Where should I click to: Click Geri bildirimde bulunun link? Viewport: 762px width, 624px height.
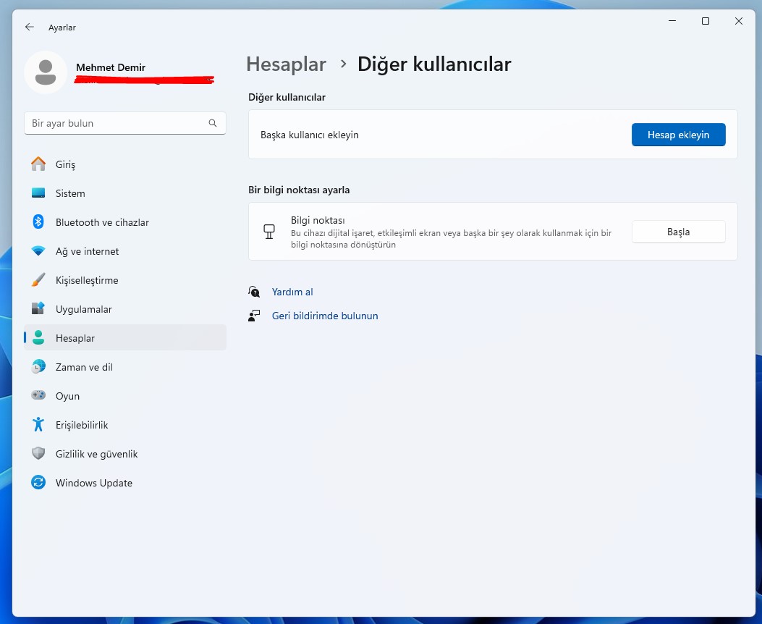click(324, 316)
